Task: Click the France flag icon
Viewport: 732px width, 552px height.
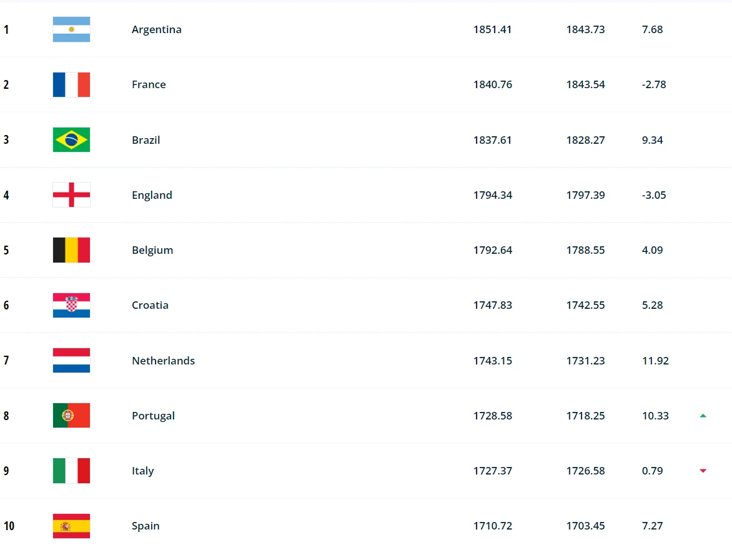Action: (71, 84)
